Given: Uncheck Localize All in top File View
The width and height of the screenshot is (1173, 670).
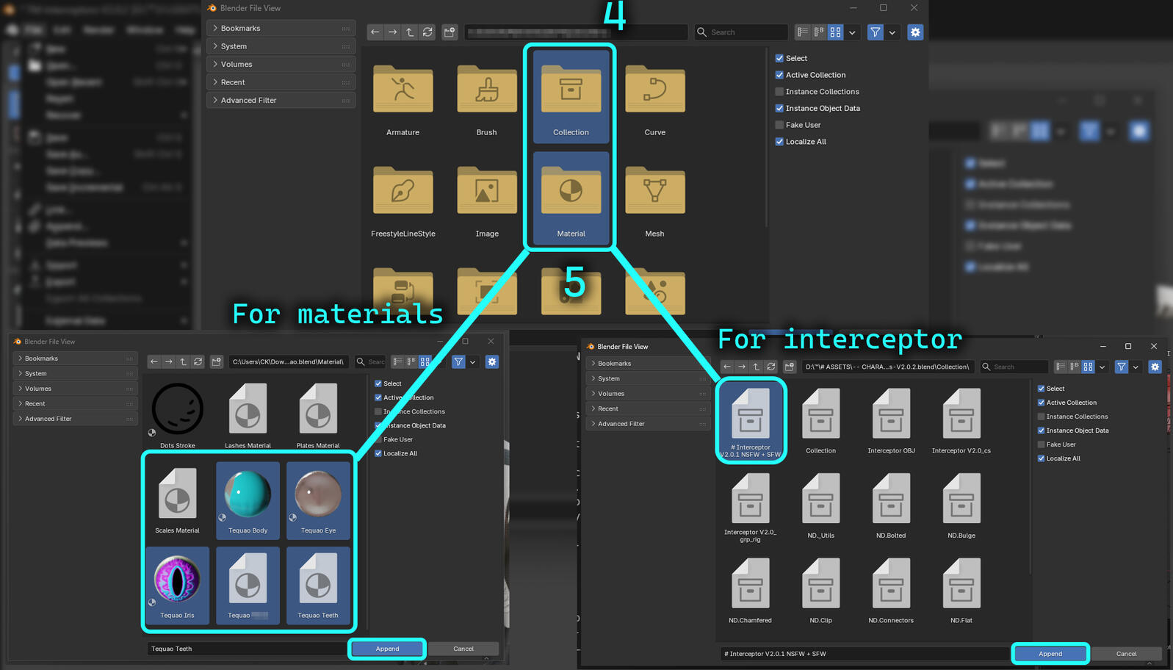Looking at the screenshot, I should coord(779,142).
